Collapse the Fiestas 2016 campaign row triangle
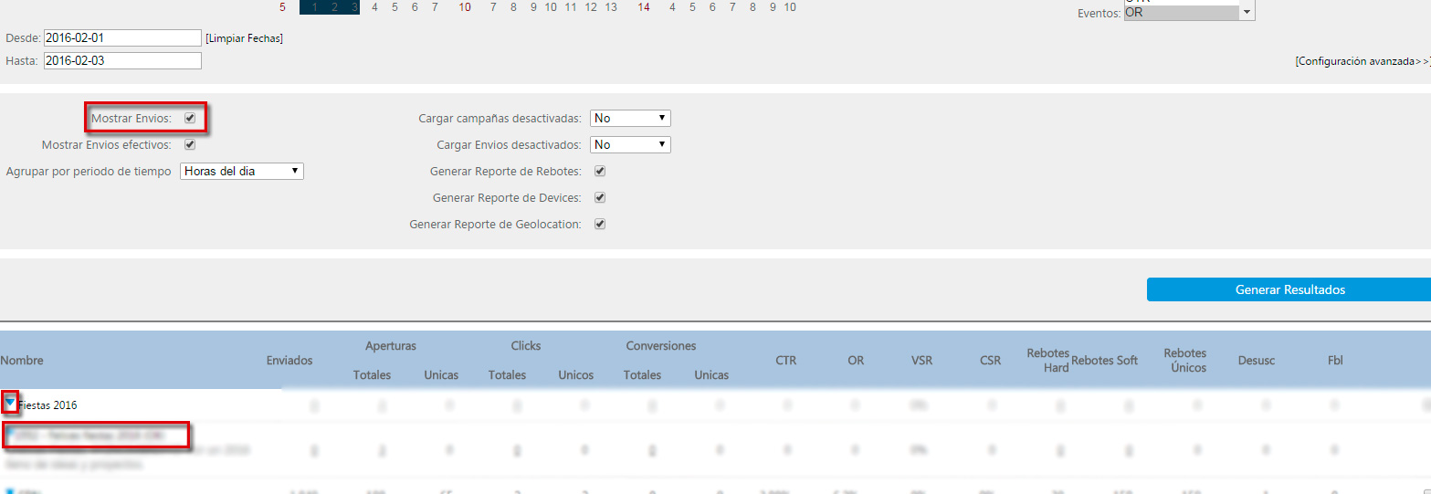Image resolution: width=1431 pixels, height=494 pixels. (10, 402)
